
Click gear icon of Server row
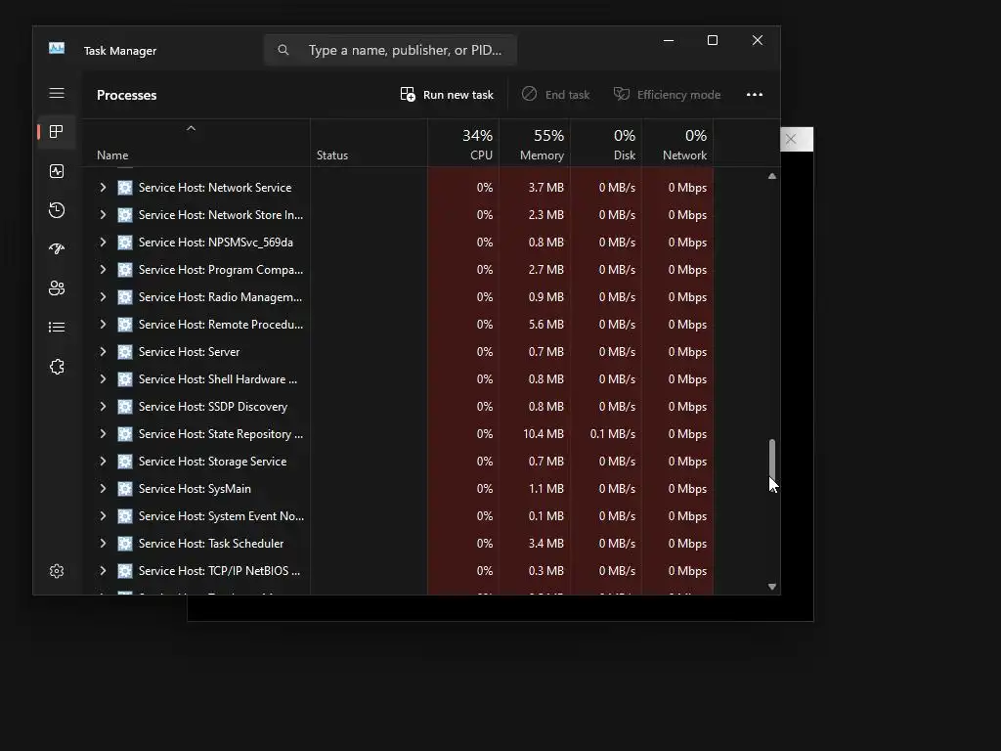[125, 352]
